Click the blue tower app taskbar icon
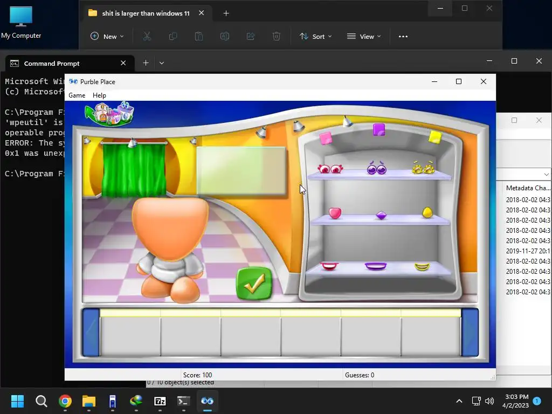 tap(112, 401)
